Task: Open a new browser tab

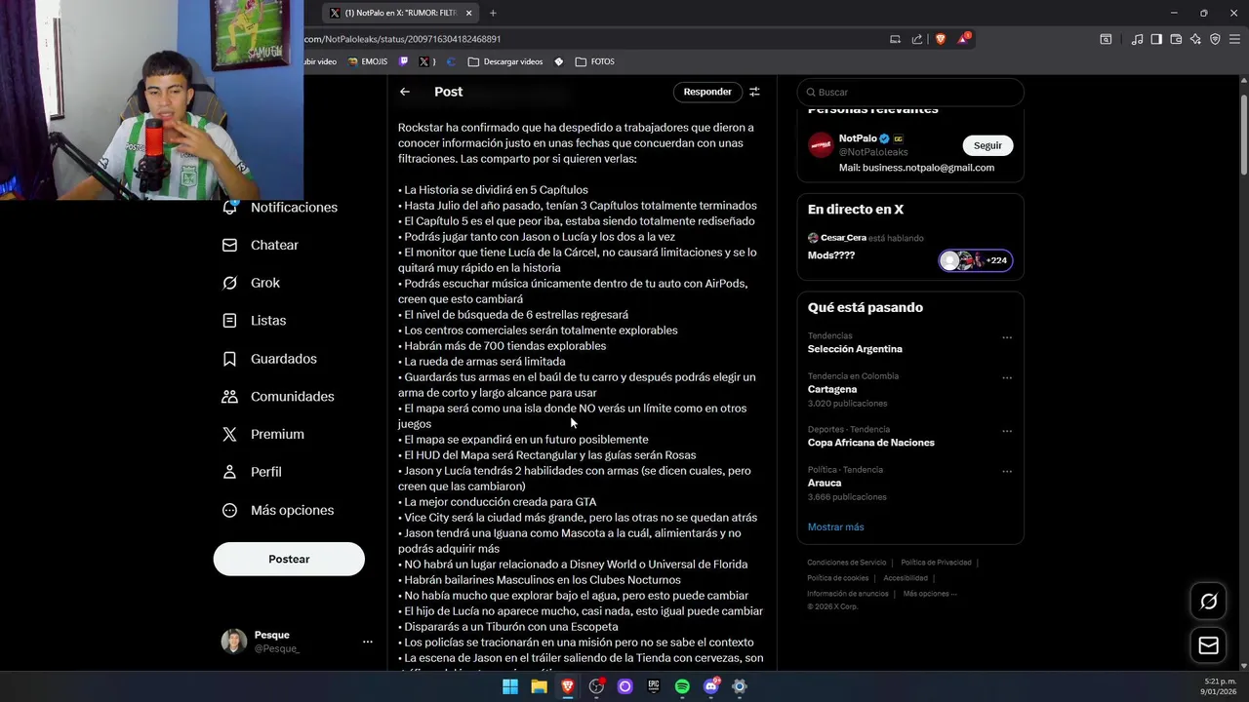Action: tap(493, 13)
